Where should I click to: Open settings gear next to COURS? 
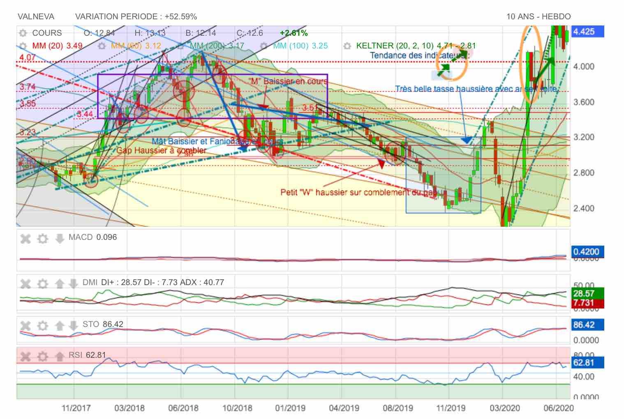point(23,33)
